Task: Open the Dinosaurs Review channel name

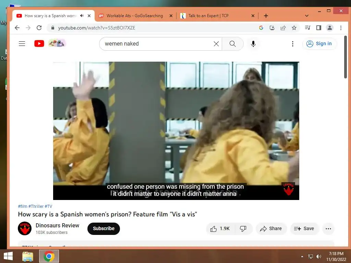Action: pyautogui.click(x=57, y=225)
